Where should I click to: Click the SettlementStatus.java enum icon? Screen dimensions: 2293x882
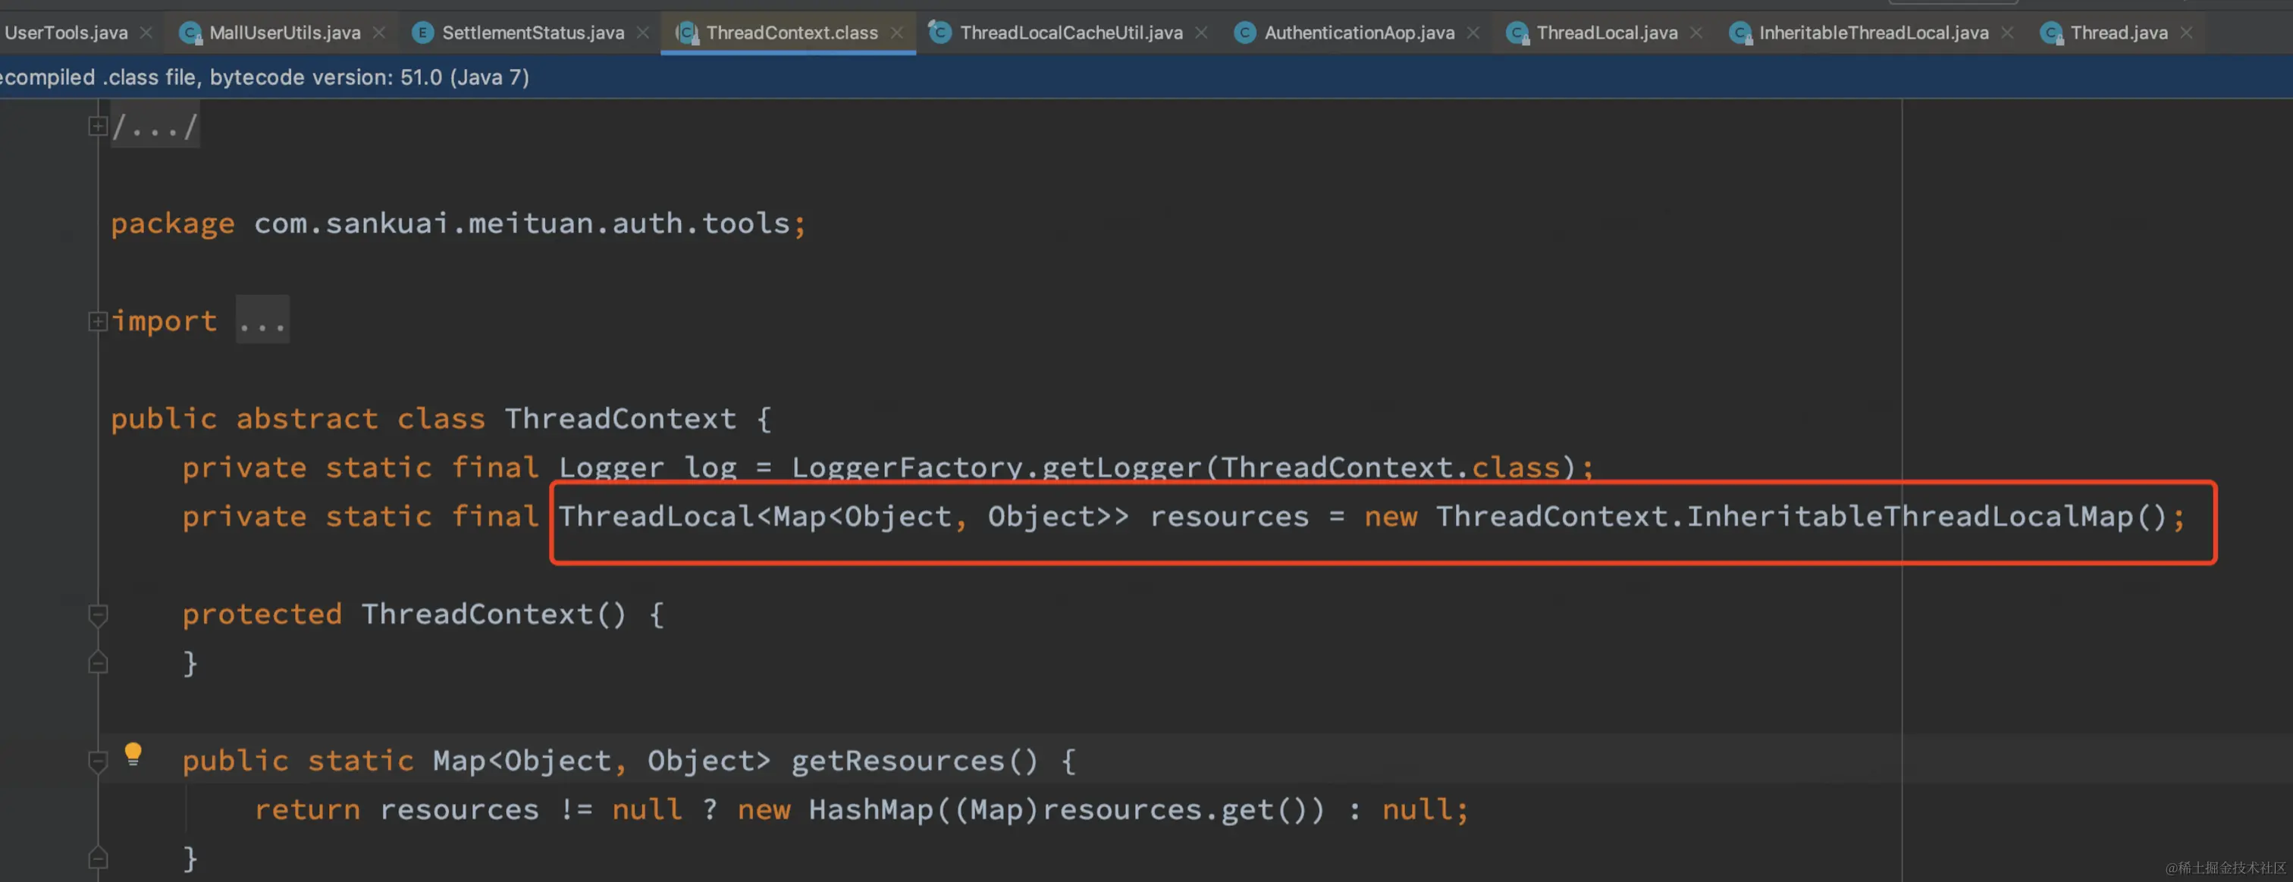pyautogui.click(x=423, y=33)
